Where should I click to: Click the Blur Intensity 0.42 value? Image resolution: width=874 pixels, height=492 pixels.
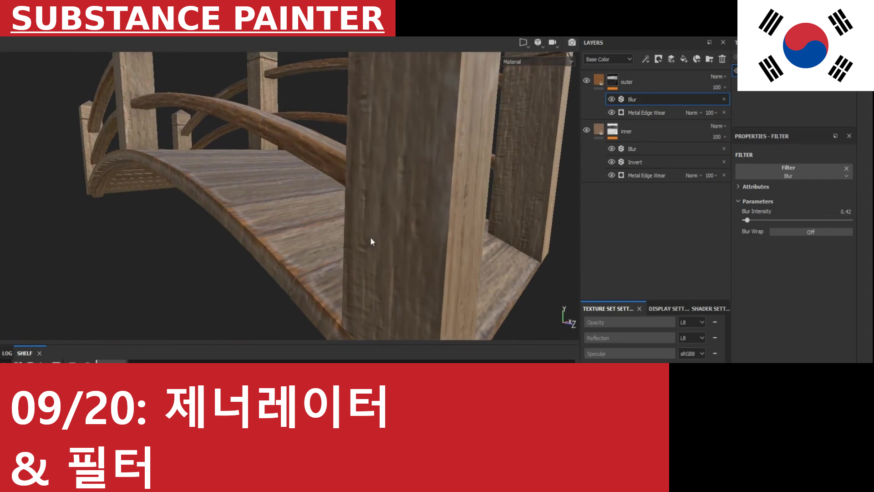click(x=845, y=212)
